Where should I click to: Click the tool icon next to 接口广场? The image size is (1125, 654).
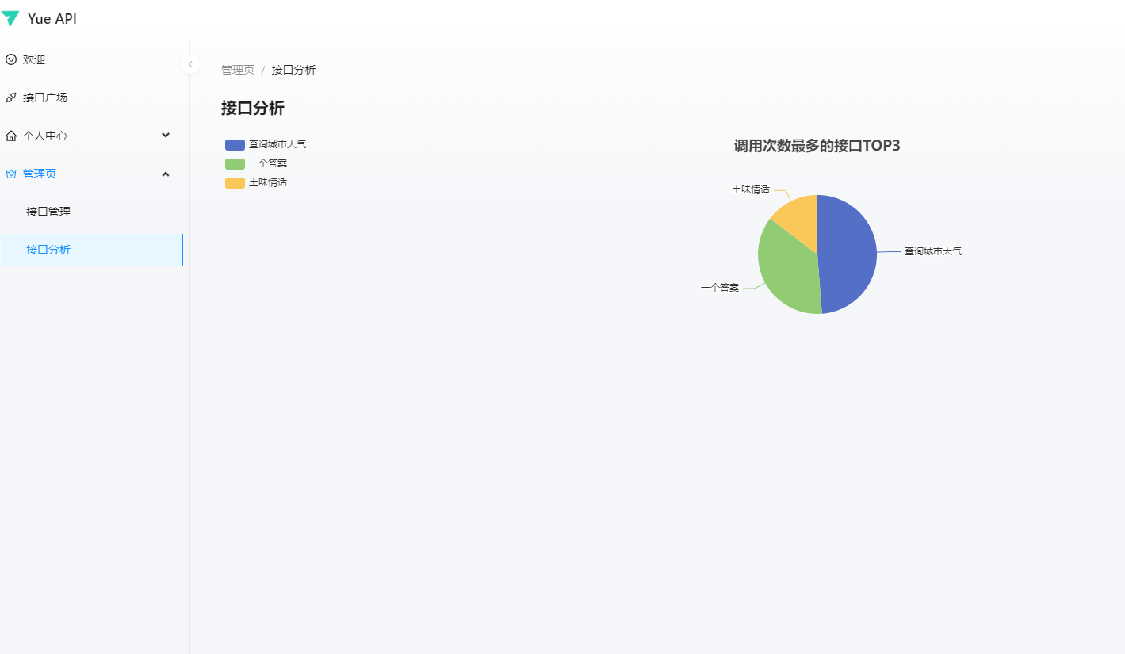coord(10,97)
